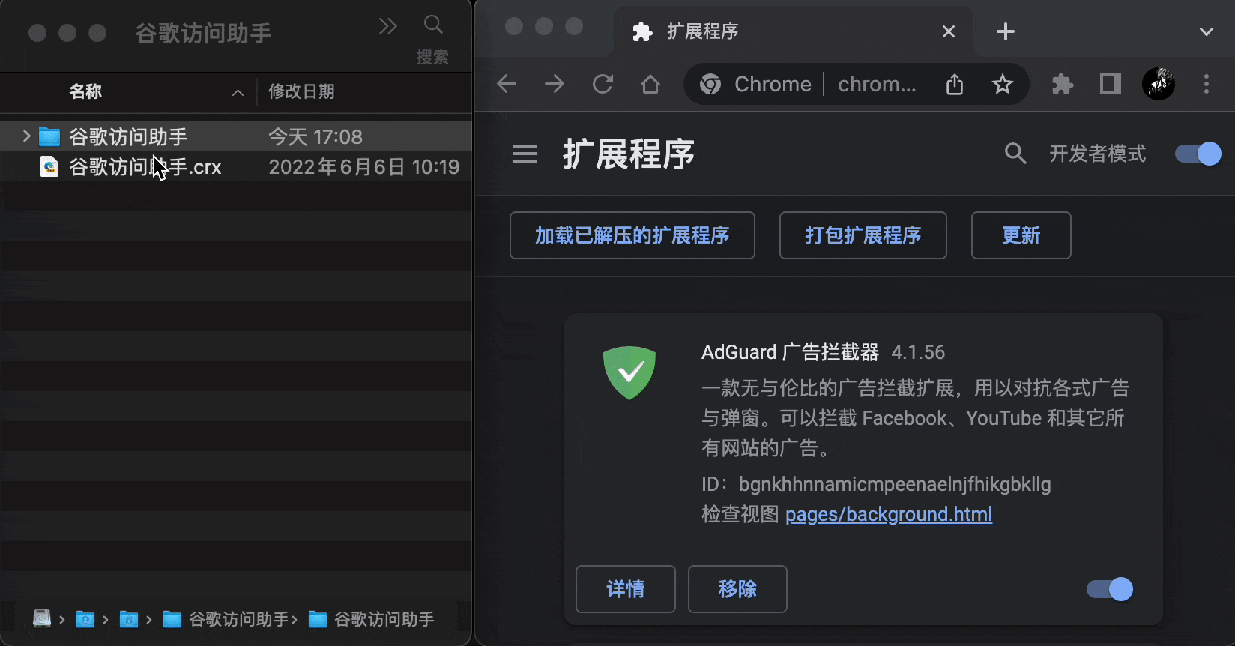Open the hamburger menu beside 扩展程序
The width and height of the screenshot is (1235, 646).
click(525, 154)
